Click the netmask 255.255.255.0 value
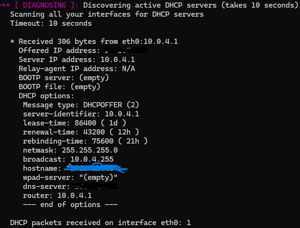300x228 pixels. click(90, 150)
